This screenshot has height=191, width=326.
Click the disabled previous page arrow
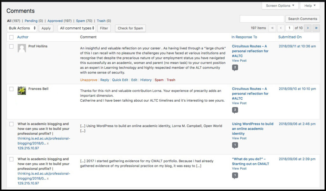(x=281, y=28)
